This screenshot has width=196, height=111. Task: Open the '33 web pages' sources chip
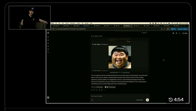[x=110, y=87]
